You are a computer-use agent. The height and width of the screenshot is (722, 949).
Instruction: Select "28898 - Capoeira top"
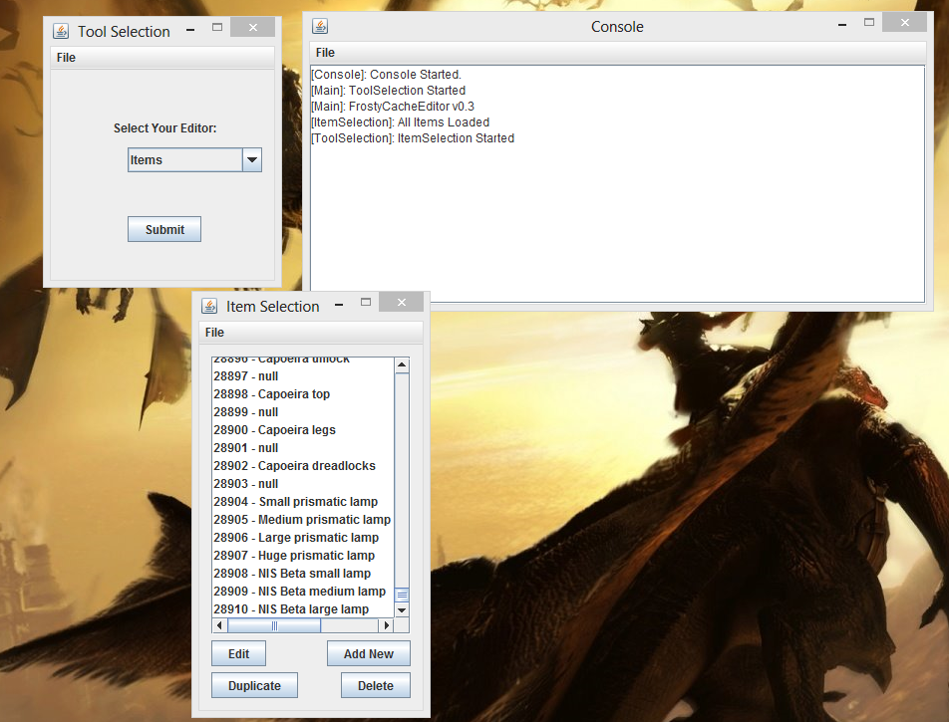click(x=303, y=394)
